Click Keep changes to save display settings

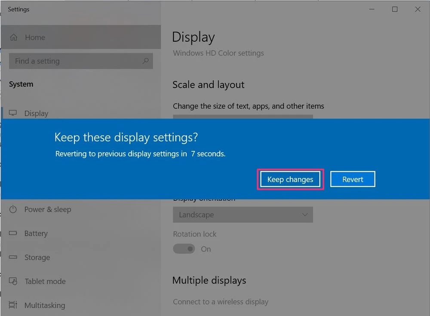[x=290, y=179]
